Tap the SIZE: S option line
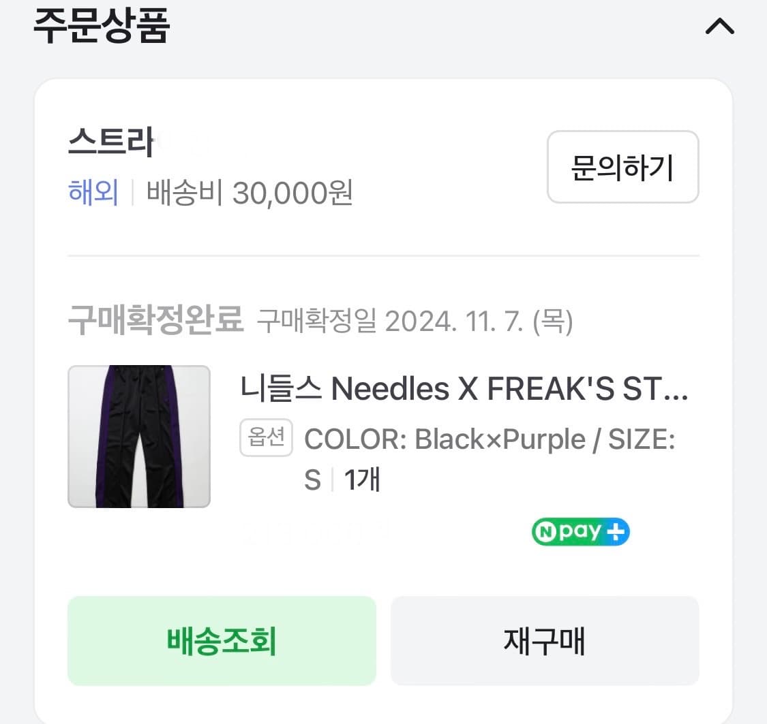The width and height of the screenshot is (767, 724). click(641, 439)
